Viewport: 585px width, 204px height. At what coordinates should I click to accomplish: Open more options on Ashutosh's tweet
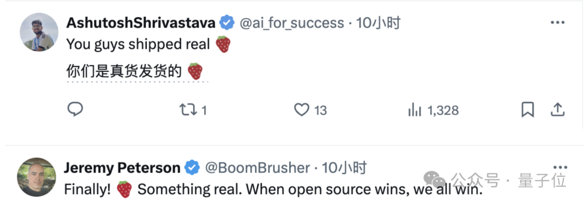[x=557, y=23]
